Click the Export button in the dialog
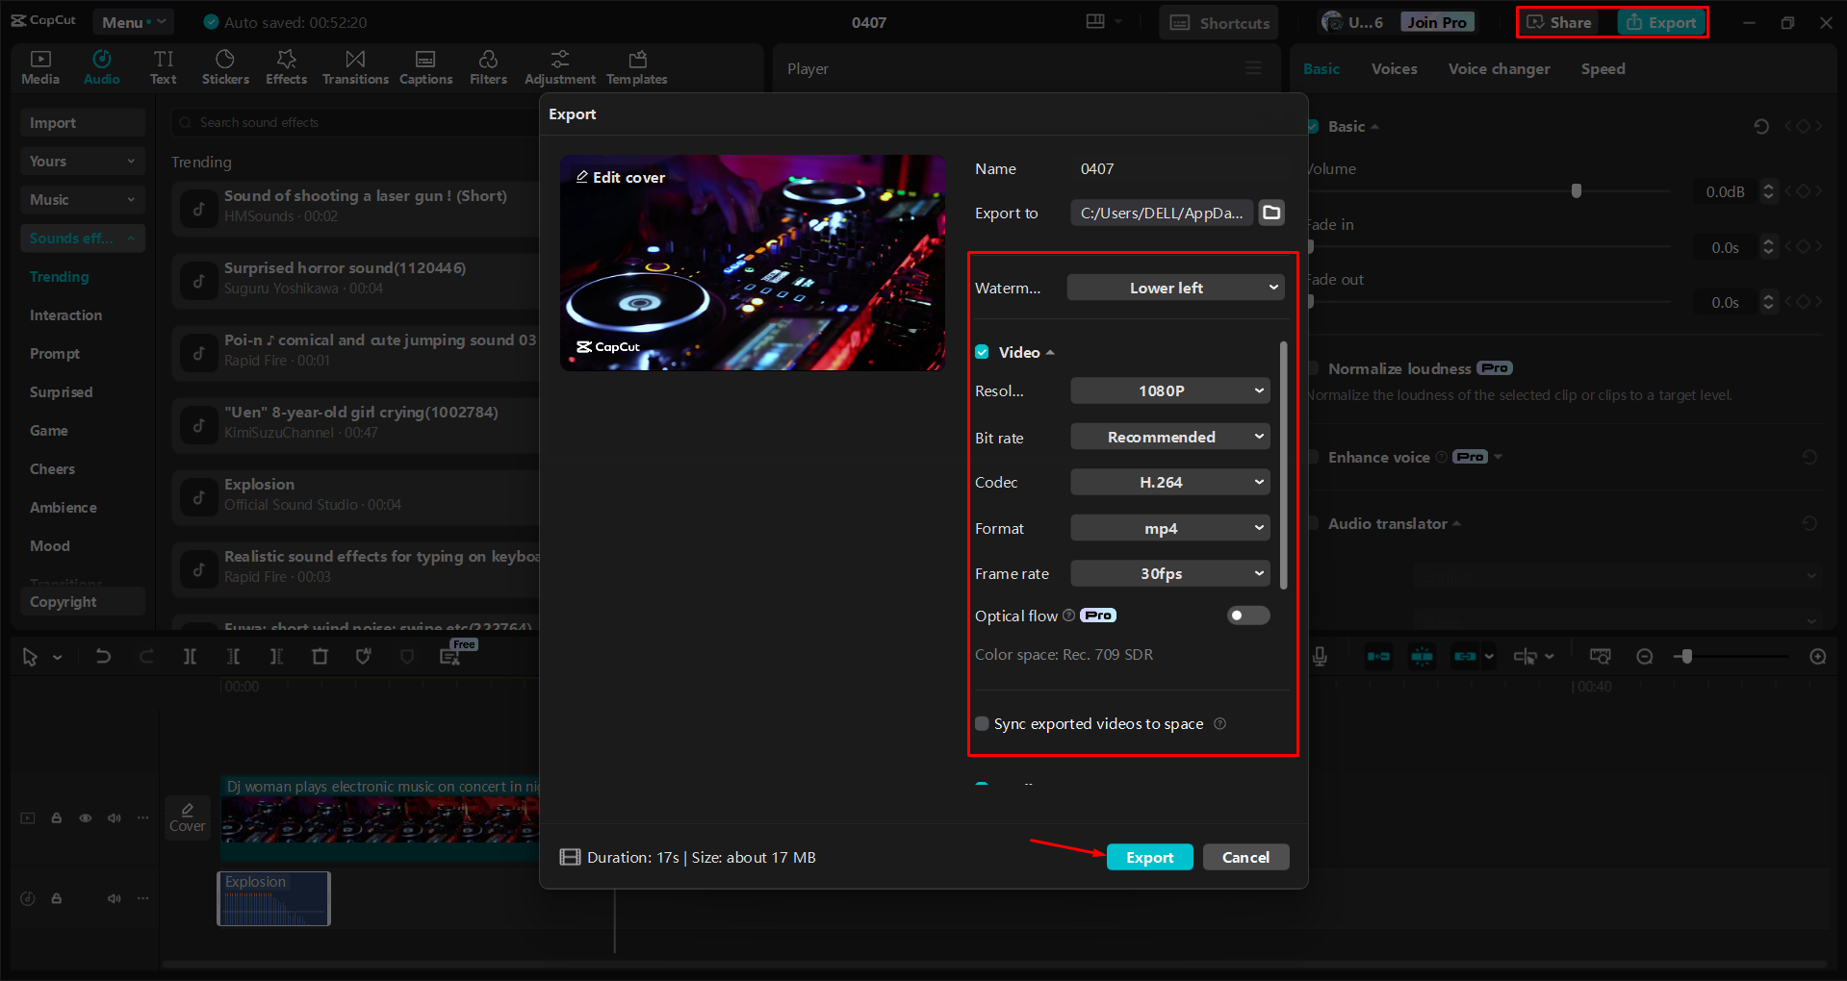This screenshot has height=981, width=1847. [1149, 856]
